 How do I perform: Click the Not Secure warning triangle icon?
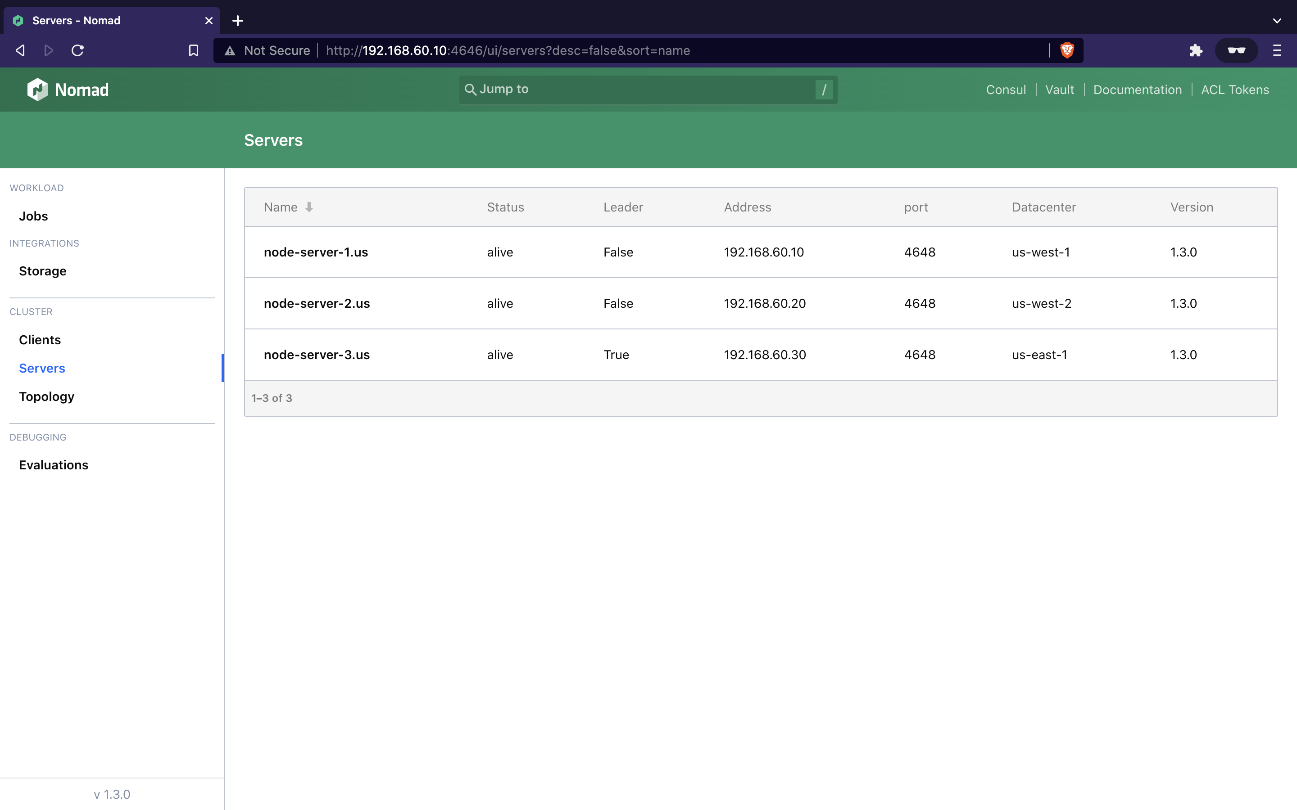click(x=230, y=51)
